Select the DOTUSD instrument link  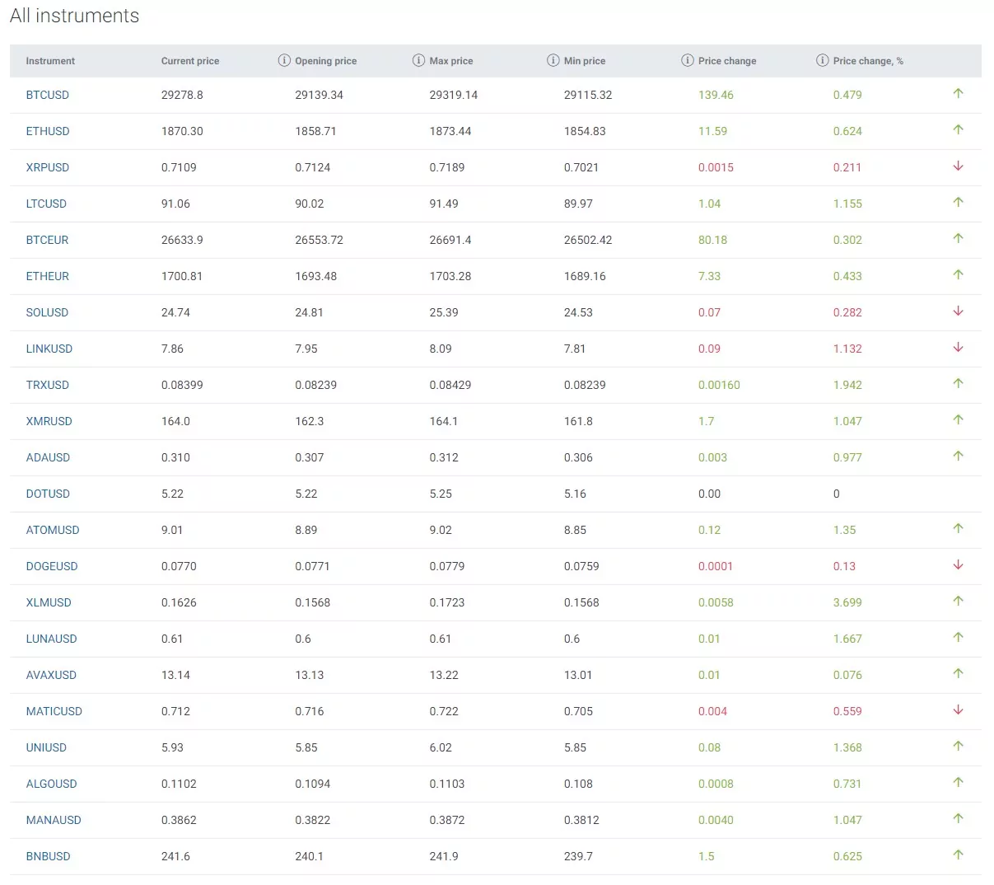click(x=48, y=494)
